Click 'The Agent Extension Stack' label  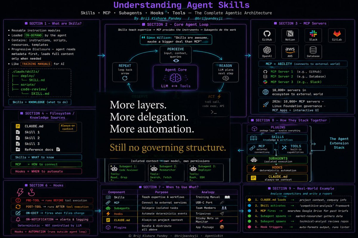coord(339,143)
